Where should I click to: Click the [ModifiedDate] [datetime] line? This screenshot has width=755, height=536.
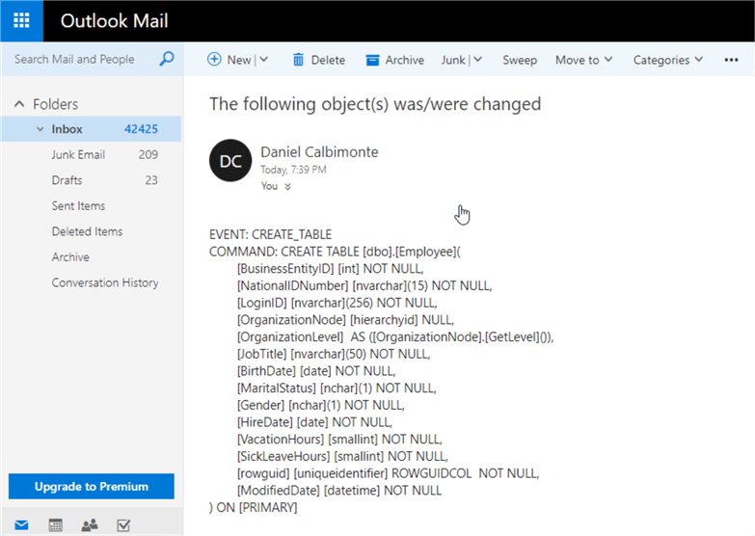pyautogui.click(x=339, y=491)
